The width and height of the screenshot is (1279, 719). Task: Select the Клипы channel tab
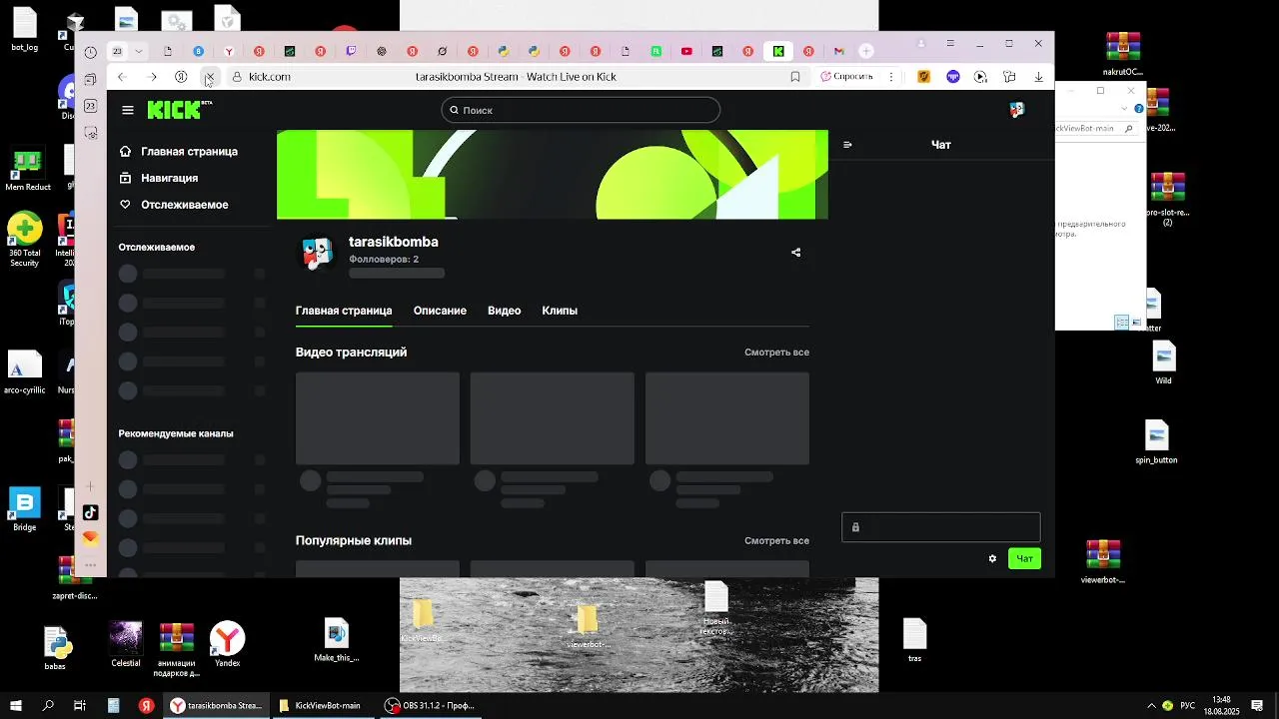pyautogui.click(x=560, y=311)
